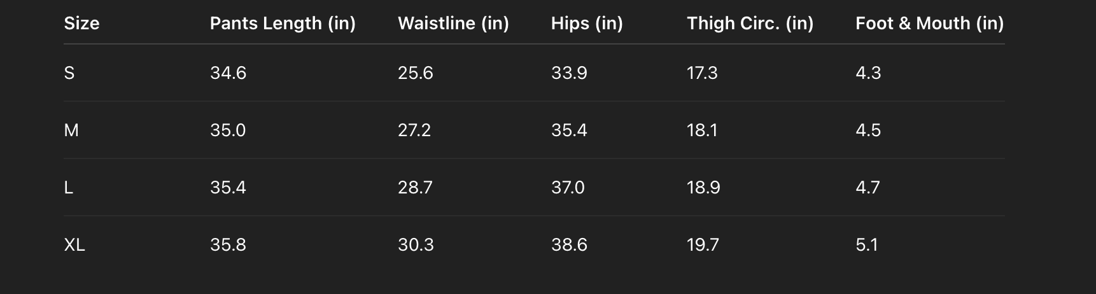Click waistline value 30.3 for XL
Image resolution: width=1096 pixels, height=294 pixels.
[x=416, y=245]
